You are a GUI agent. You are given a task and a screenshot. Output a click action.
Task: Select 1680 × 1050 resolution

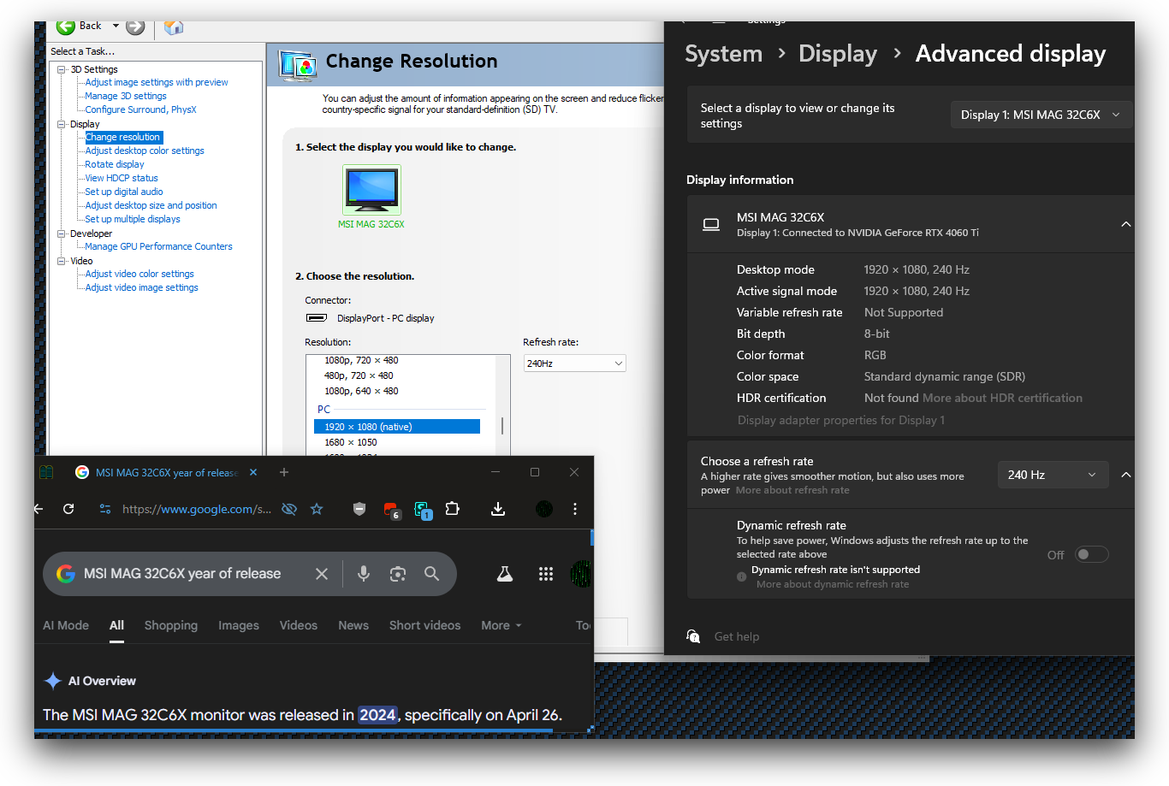351,442
